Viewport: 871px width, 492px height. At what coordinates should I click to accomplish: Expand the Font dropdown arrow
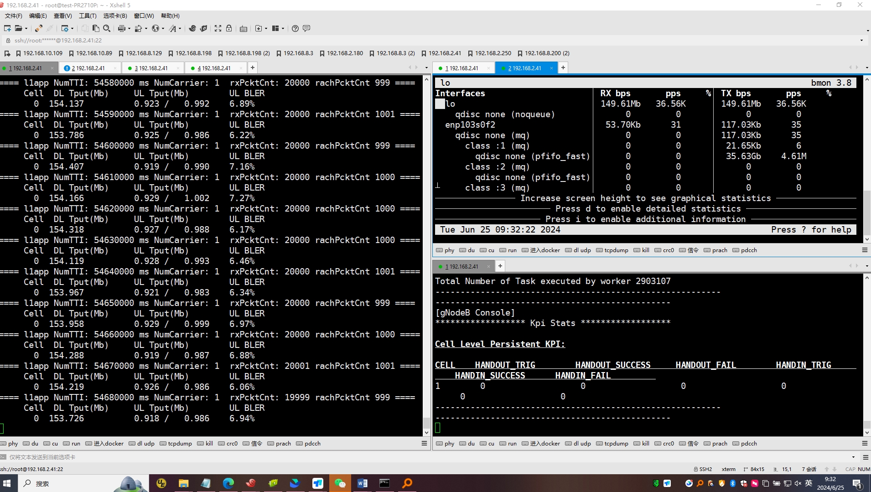click(x=180, y=28)
